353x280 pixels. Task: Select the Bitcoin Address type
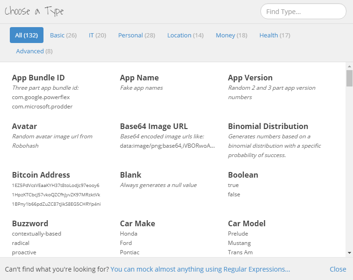[x=41, y=175]
